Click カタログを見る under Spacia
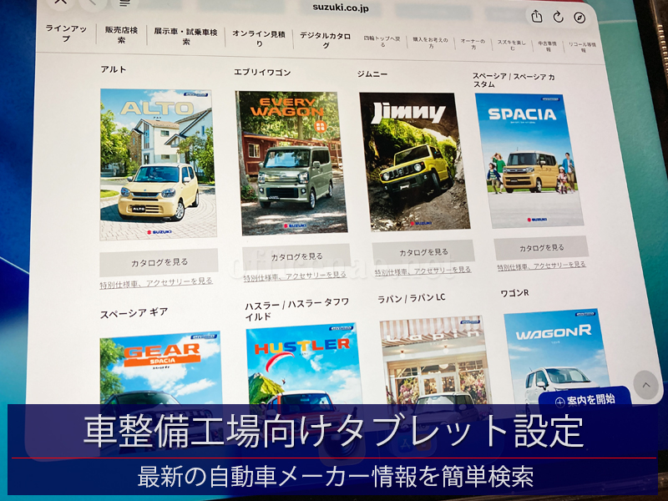This screenshot has width=668, height=501. point(540,248)
